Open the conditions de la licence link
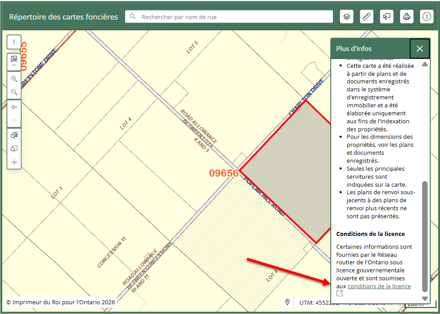440x314 pixels. click(379, 287)
